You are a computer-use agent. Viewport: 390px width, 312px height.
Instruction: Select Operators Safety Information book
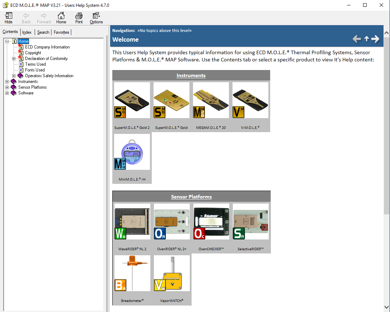tap(49, 76)
